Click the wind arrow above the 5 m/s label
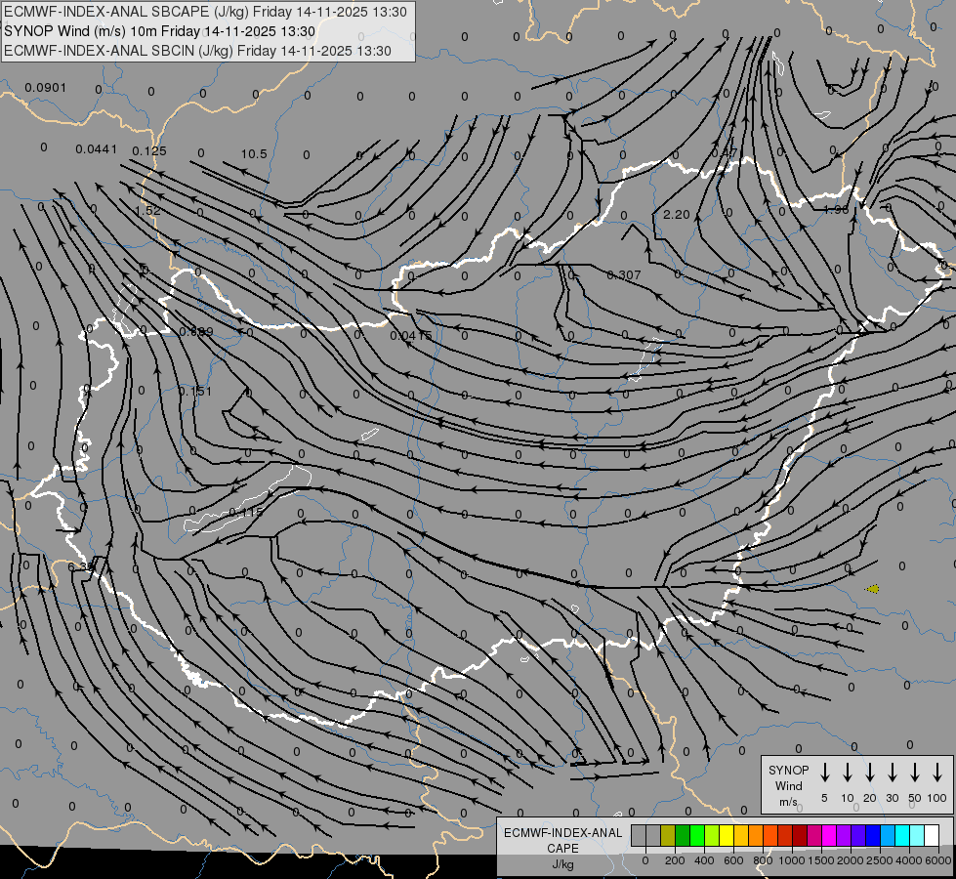The image size is (956, 879). click(x=824, y=772)
